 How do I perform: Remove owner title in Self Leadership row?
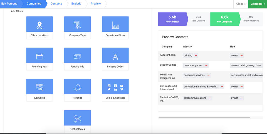(241, 86)
